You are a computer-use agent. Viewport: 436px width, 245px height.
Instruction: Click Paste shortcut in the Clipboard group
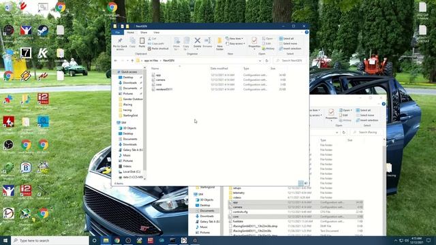[x=158, y=48]
